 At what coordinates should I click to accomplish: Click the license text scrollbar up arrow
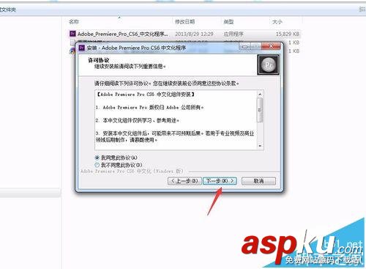(x=260, y=94)
